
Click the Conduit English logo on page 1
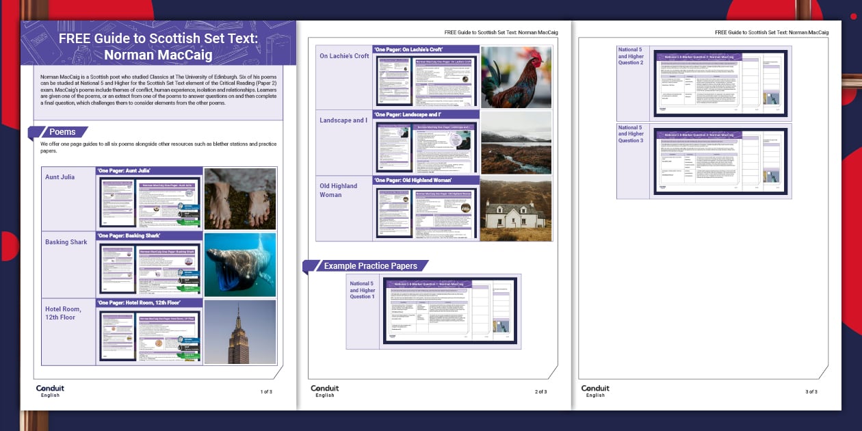pyautogui.click(x=49, y=391)
